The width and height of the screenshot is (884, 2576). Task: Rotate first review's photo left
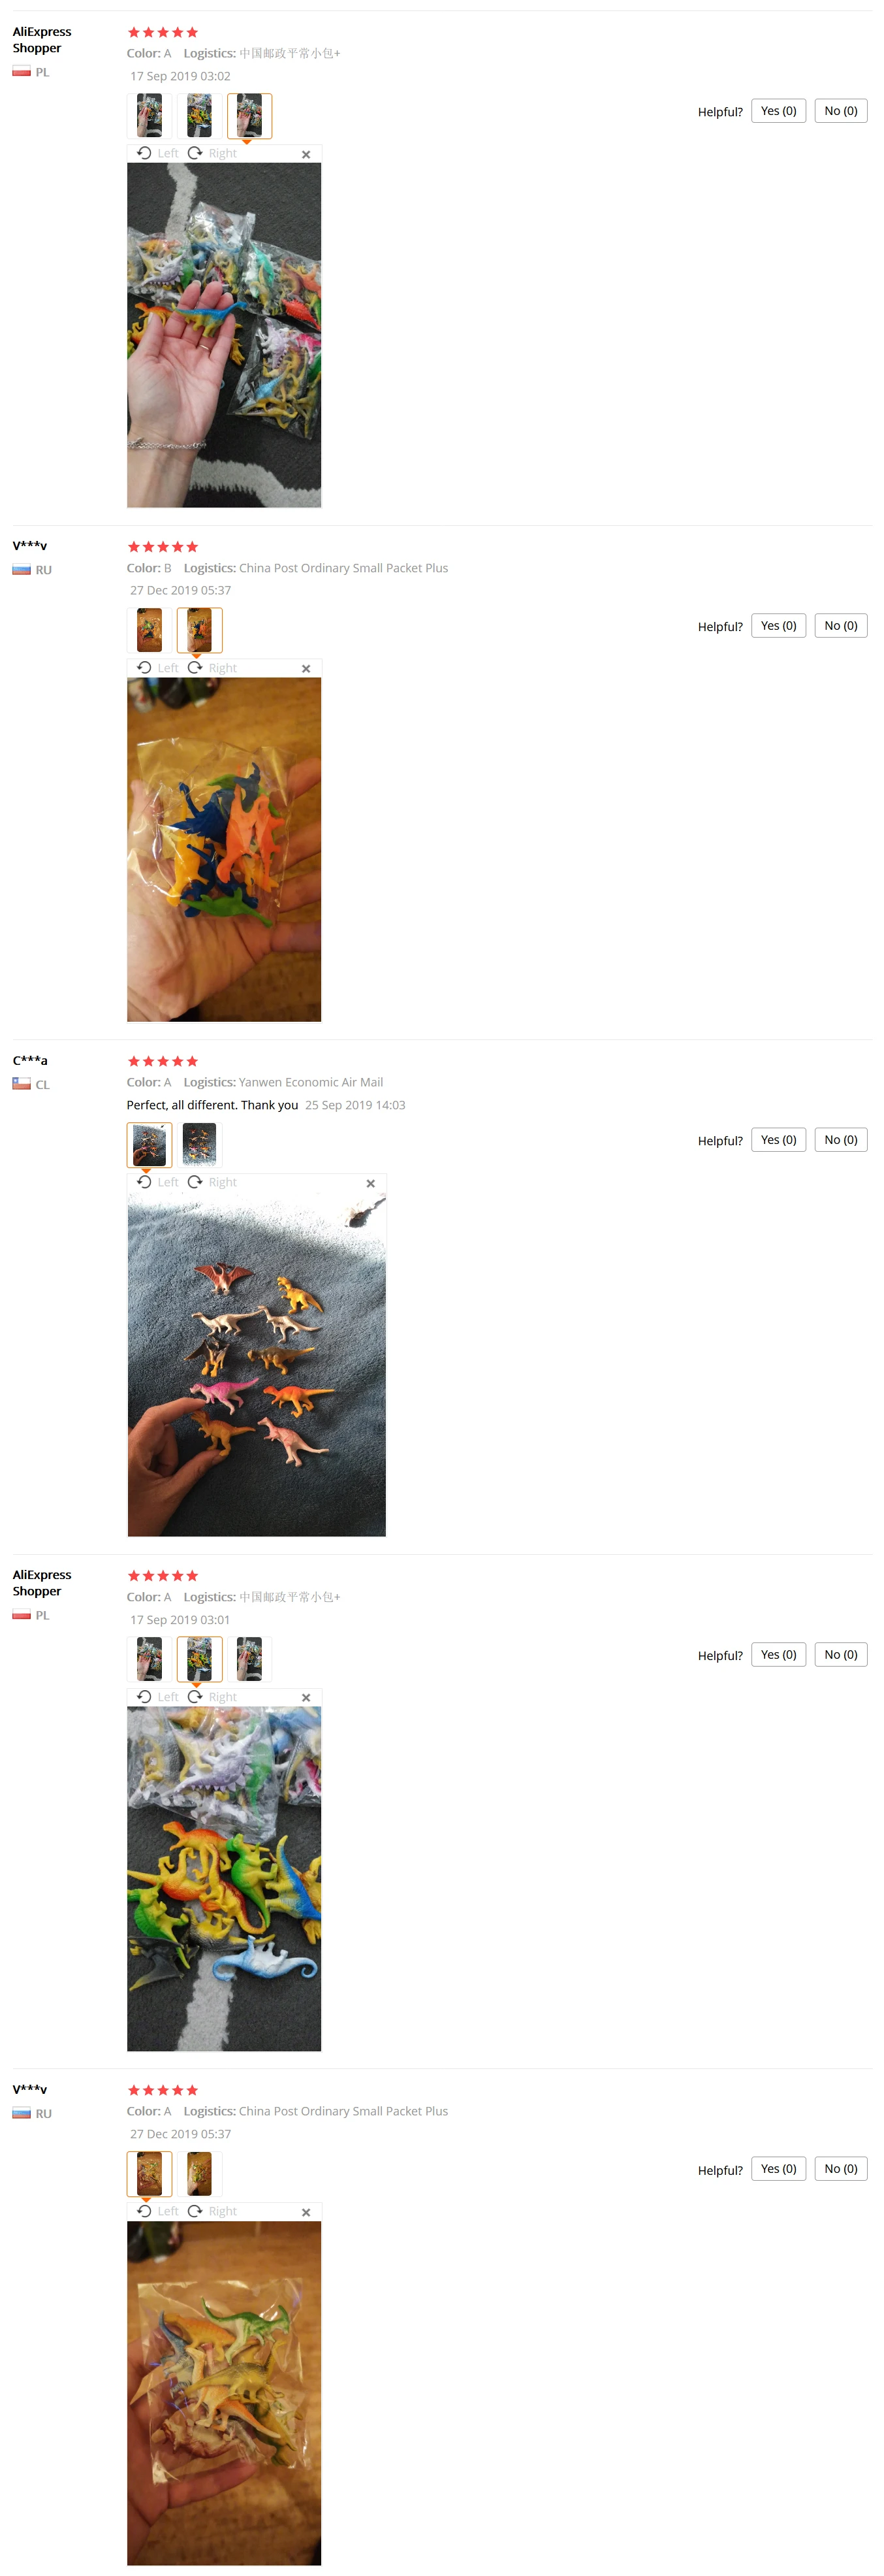pos(158,154)
